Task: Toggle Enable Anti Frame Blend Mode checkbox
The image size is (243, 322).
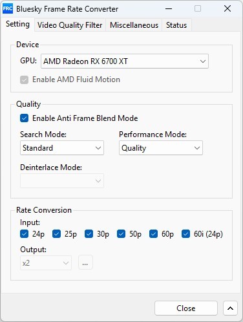Action: point(24,118)
